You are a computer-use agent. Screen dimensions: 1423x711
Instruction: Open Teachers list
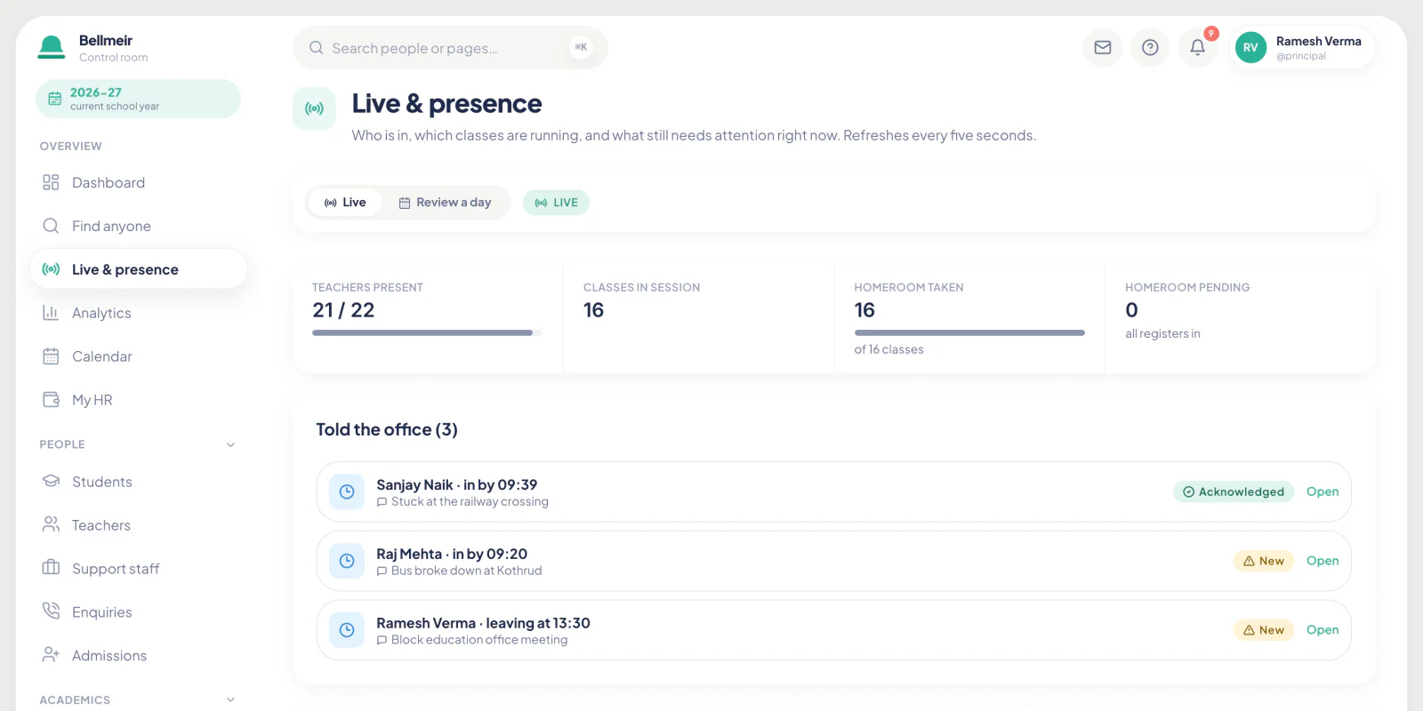tap(138, 525)
